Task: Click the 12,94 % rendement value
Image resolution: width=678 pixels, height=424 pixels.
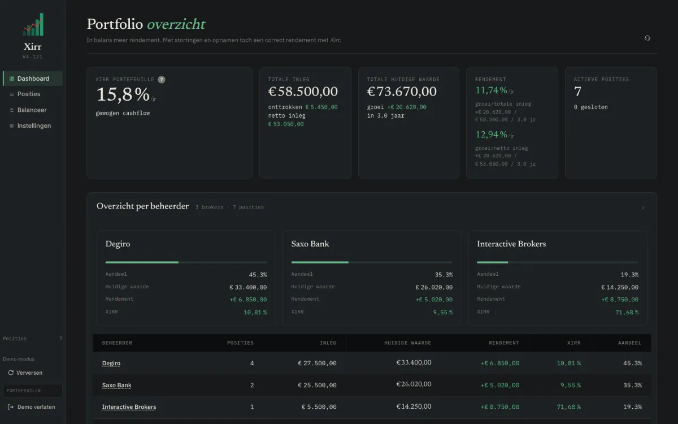Action: [x=491, y=135]
